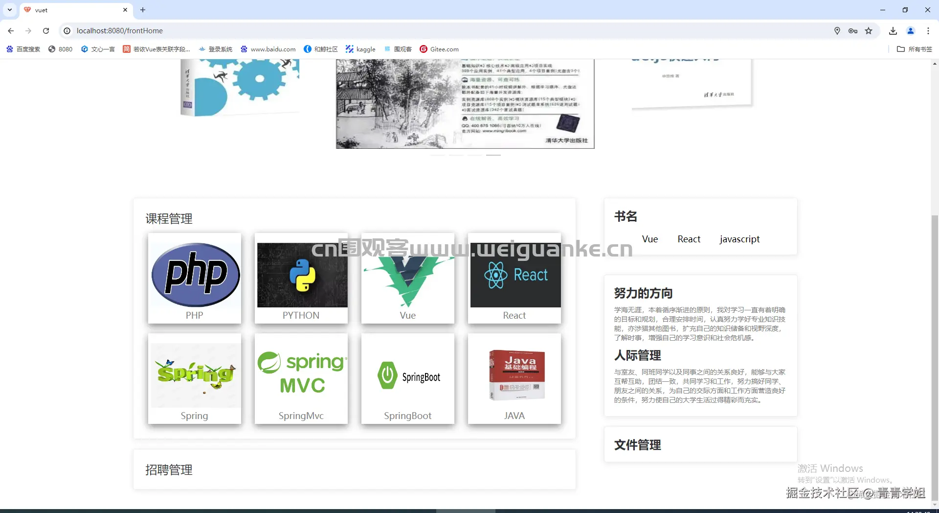Open the www.baidu.com bookmark
939x513 pixels.
268,49
